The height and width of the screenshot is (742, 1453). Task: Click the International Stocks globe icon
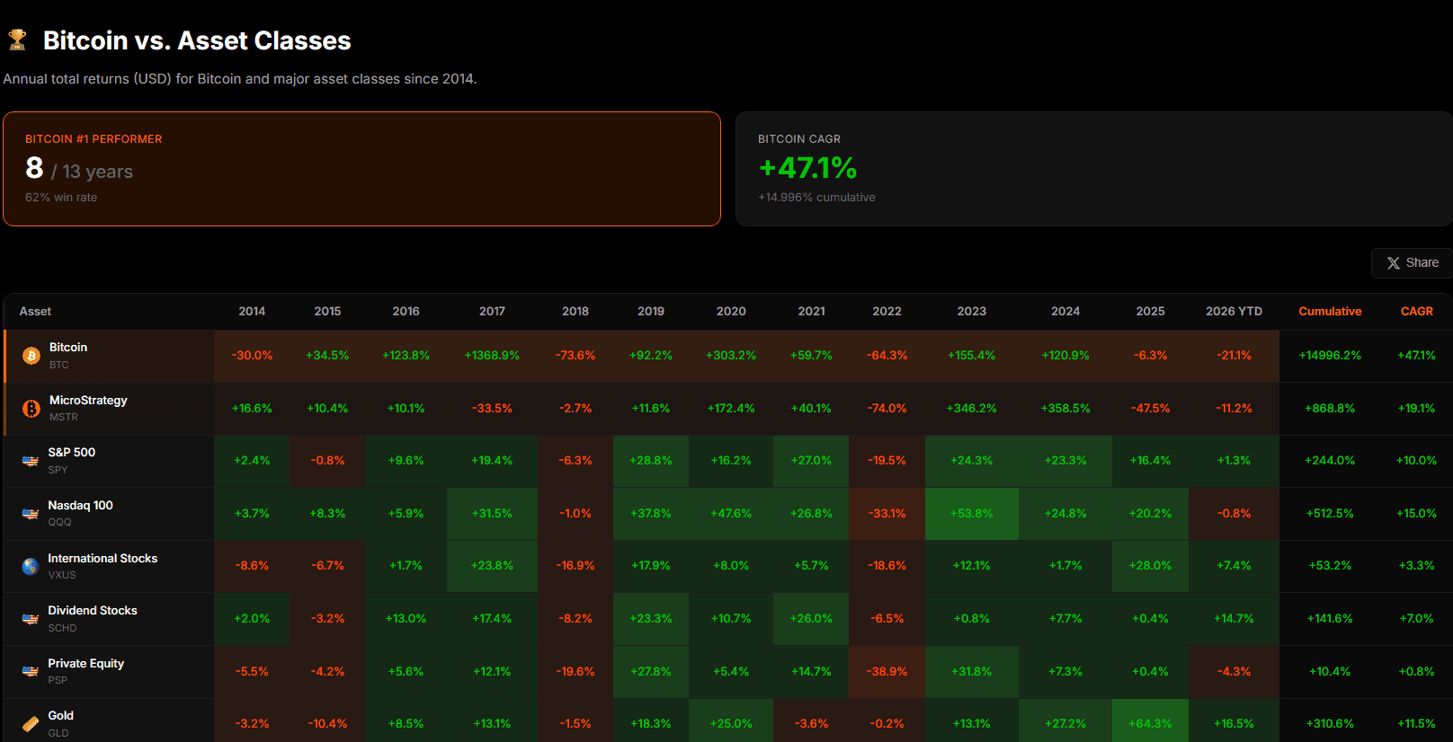click(x=31, y=567)
